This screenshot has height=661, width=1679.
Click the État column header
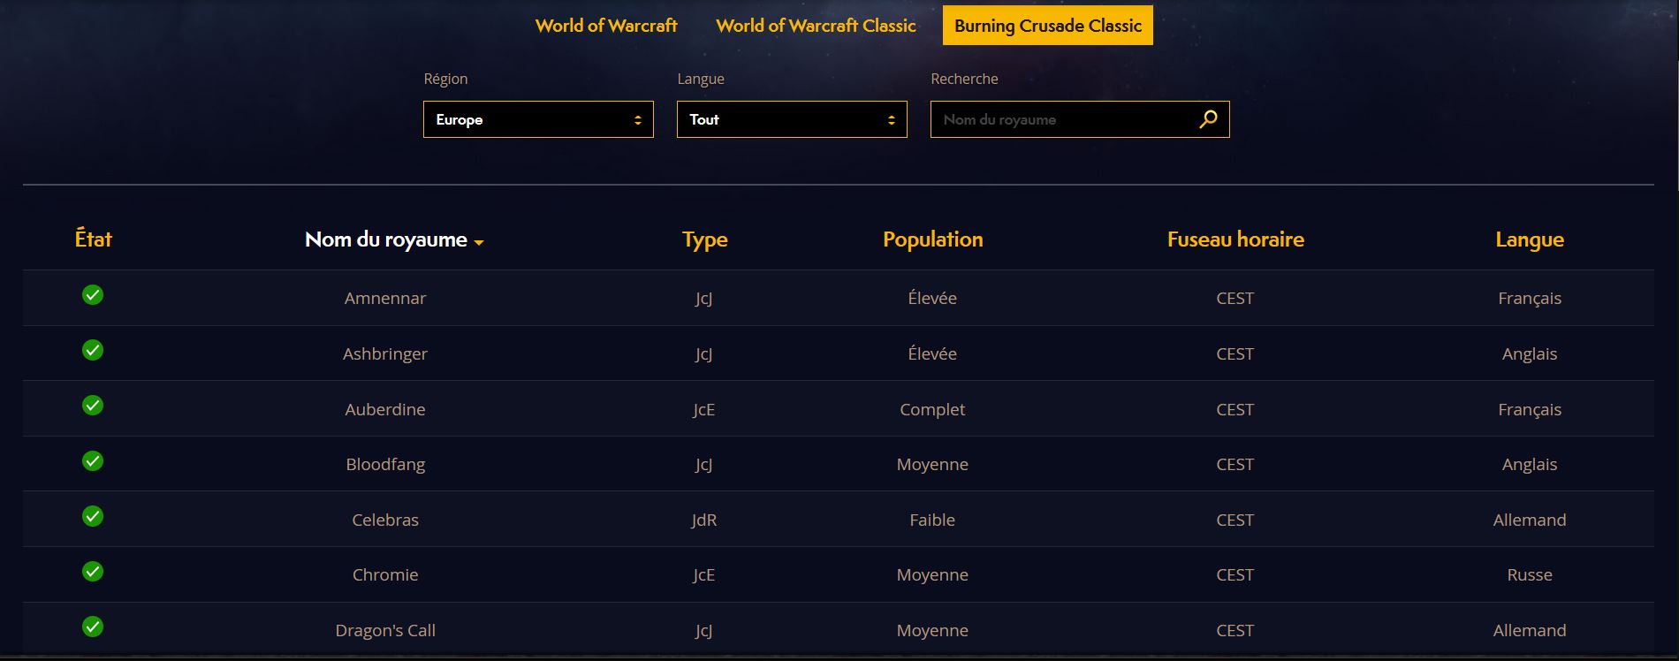click(93, 239)
